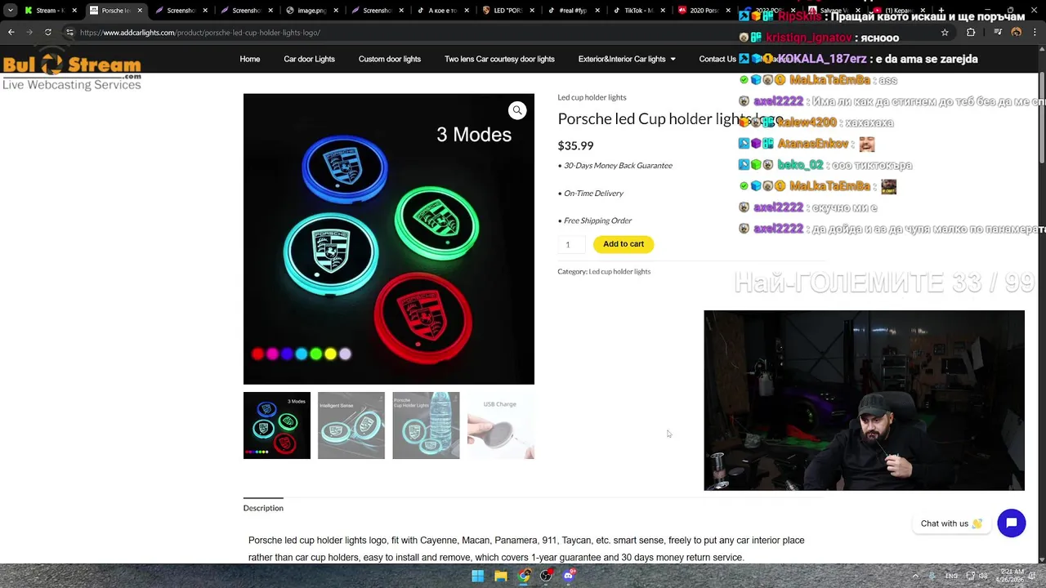Screen dimensions: 1046x588
Task: Open tray clock showing 2:21 AM
Action: [1012, 576]
